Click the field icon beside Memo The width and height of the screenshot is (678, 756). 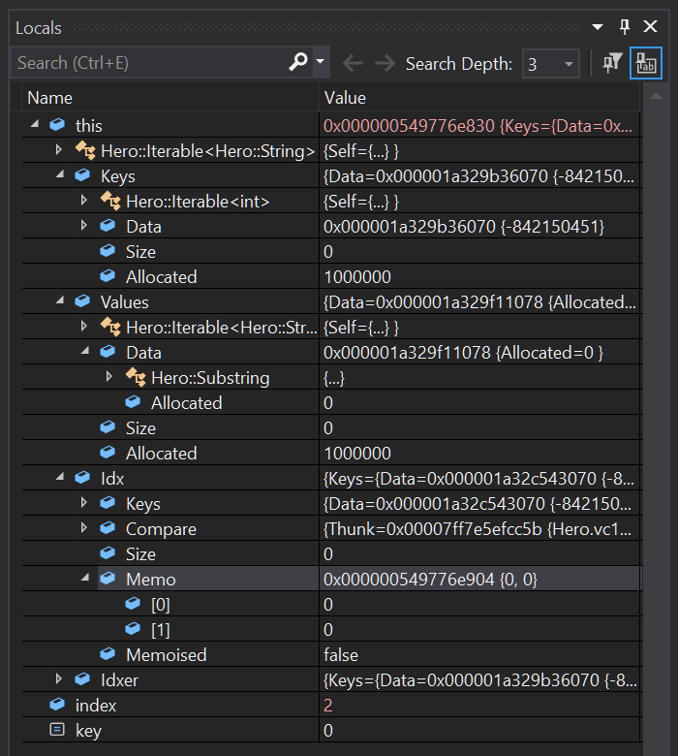click(x=108, y=579)
